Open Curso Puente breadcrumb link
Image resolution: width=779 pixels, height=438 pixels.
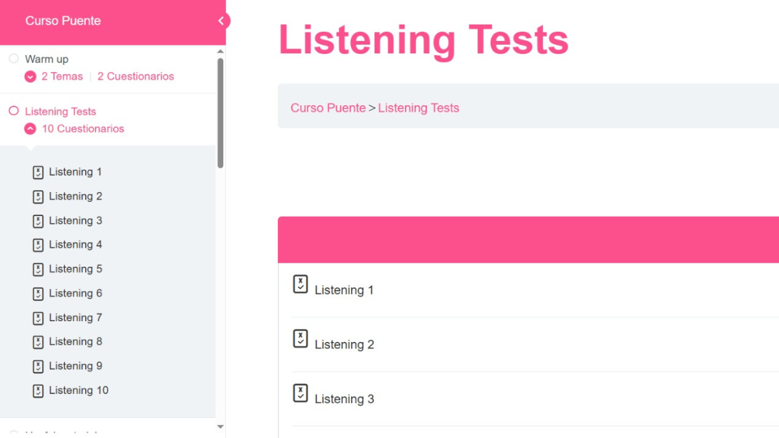[328, 108]
